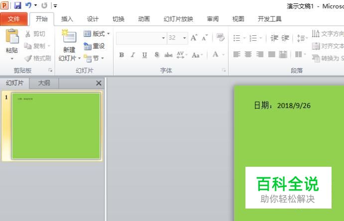Screen dimensions: 344x221
Task: Click the Save icon in quick access toolbar
Action: 17,5
